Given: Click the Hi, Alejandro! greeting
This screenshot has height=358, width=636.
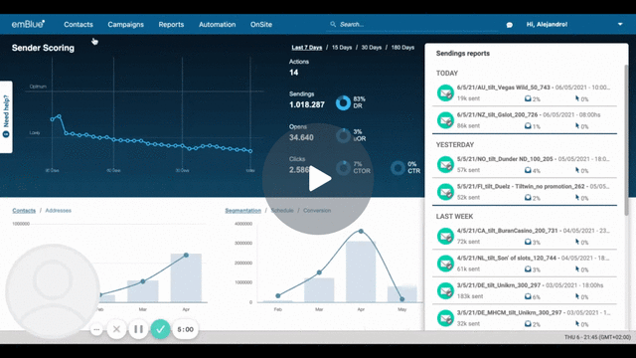Looking at the screenshot, I should [x=547, y=24].
